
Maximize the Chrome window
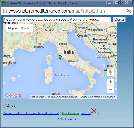point(117,3)
